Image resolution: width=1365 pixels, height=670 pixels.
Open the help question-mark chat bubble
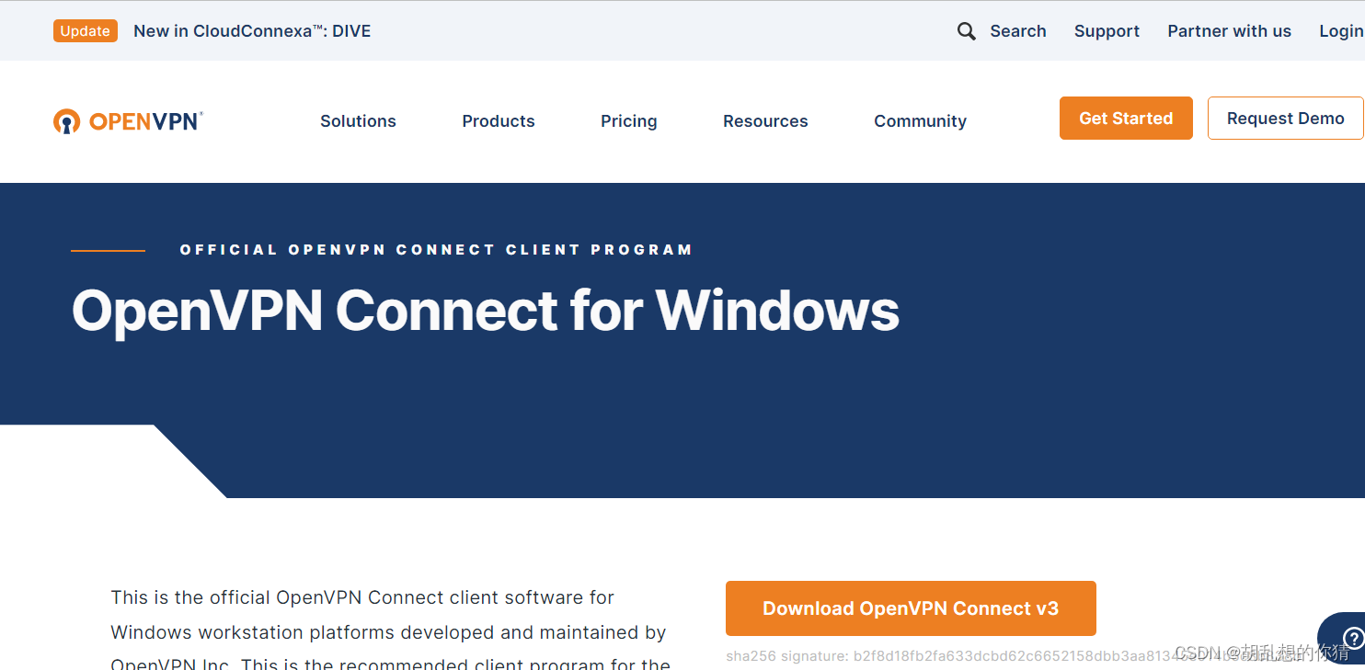(1351, 638)
